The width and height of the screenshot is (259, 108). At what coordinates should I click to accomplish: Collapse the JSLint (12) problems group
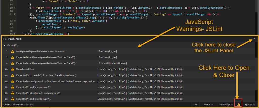point(4,46)
